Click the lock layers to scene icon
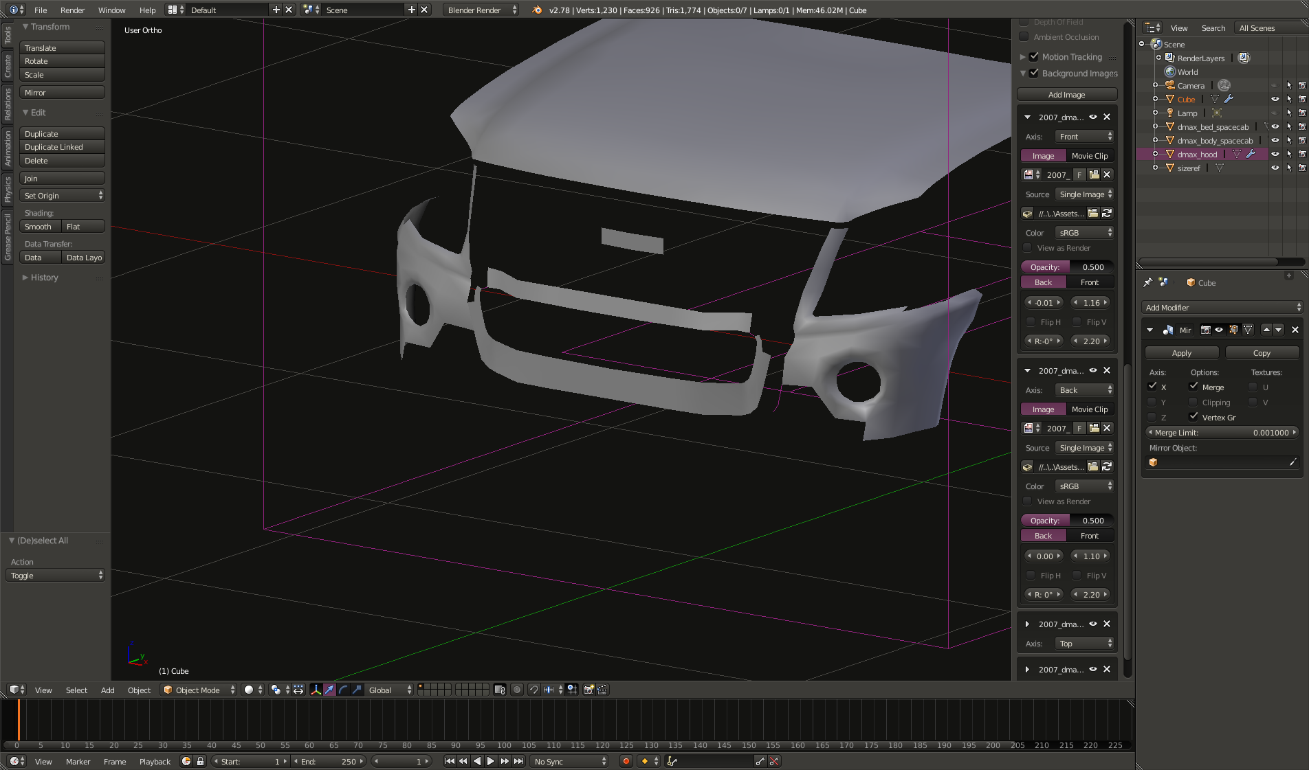The width and height of the screenshot is (1309, 770). 500,690
